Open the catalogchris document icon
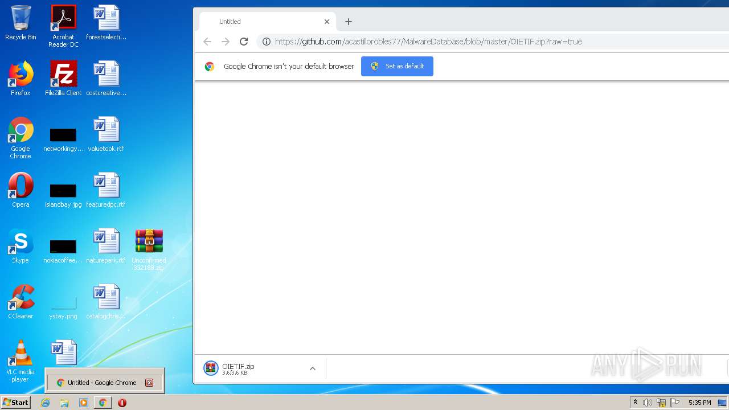The width and height of the screenshot is (729, 410). click(106, 302)
